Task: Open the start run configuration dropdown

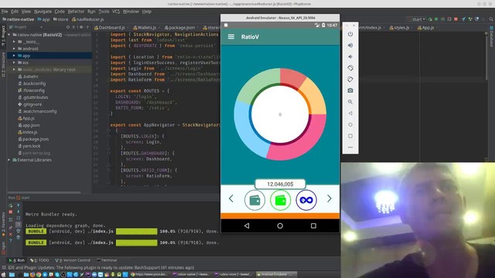Action: (x=418, y=19)
